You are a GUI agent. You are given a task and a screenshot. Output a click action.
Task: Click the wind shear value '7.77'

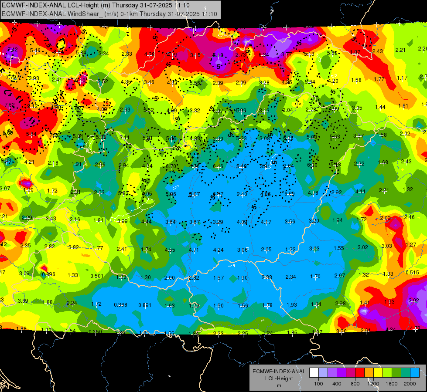[x=79, y=108]
